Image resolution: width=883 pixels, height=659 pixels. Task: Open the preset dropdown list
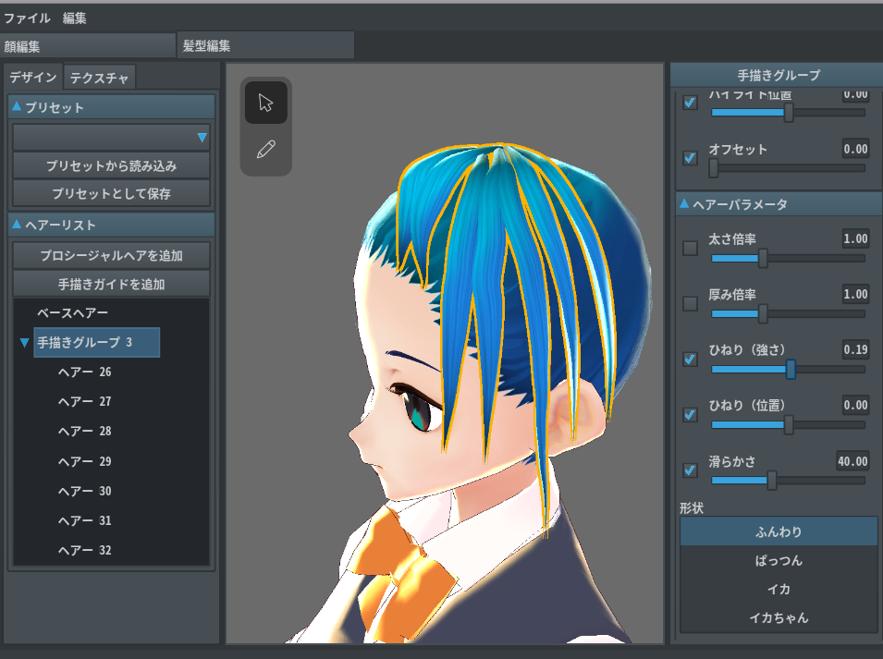coord(112,138)
